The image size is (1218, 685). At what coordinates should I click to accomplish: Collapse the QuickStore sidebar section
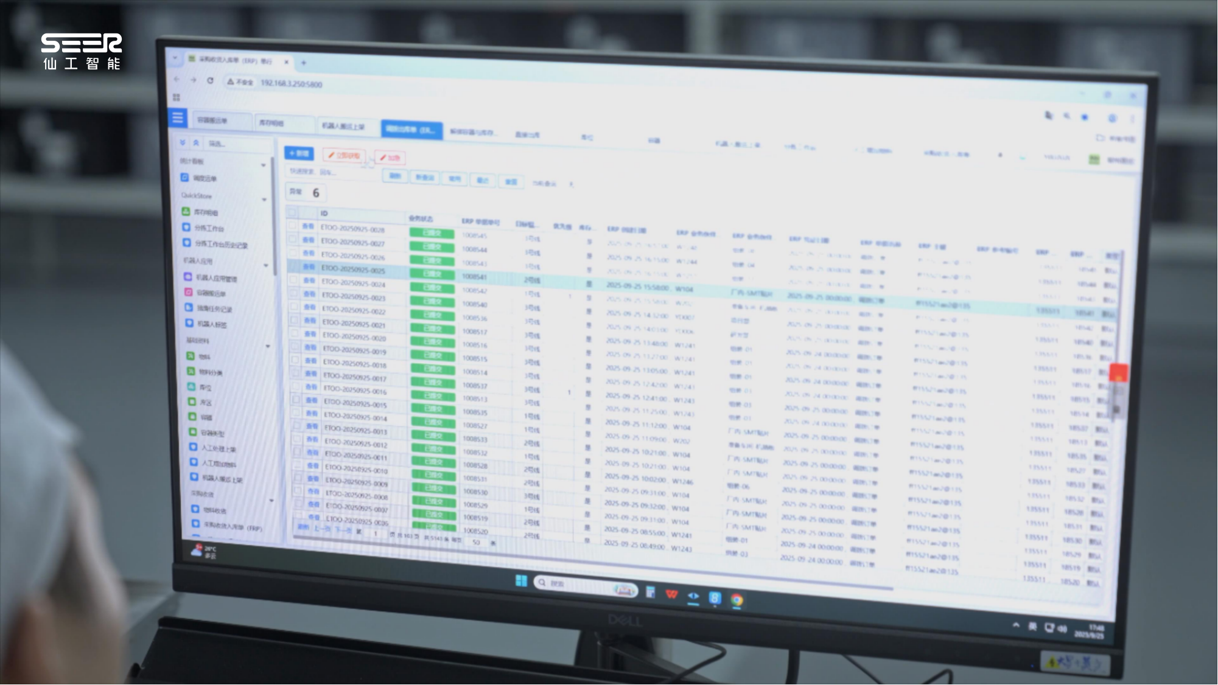tap(264, 199)
